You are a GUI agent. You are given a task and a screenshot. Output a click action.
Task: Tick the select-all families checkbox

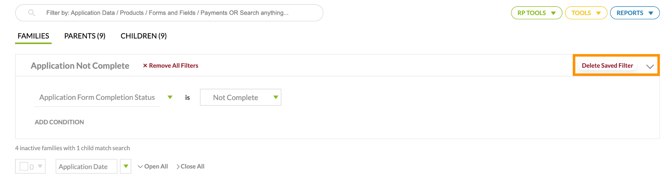(x=24, y=166)
